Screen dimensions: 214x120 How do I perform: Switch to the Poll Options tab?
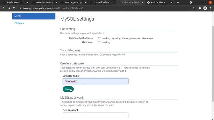[158, 2]
